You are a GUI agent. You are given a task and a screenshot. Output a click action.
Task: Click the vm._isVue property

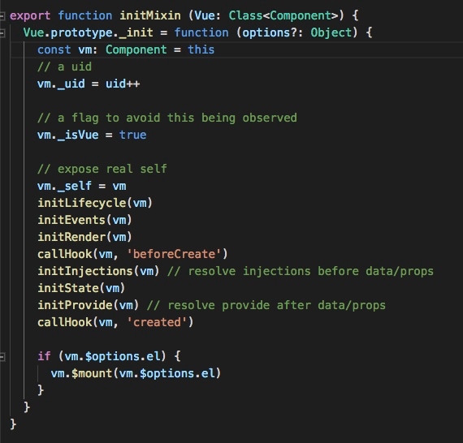[x=68, y=135]
